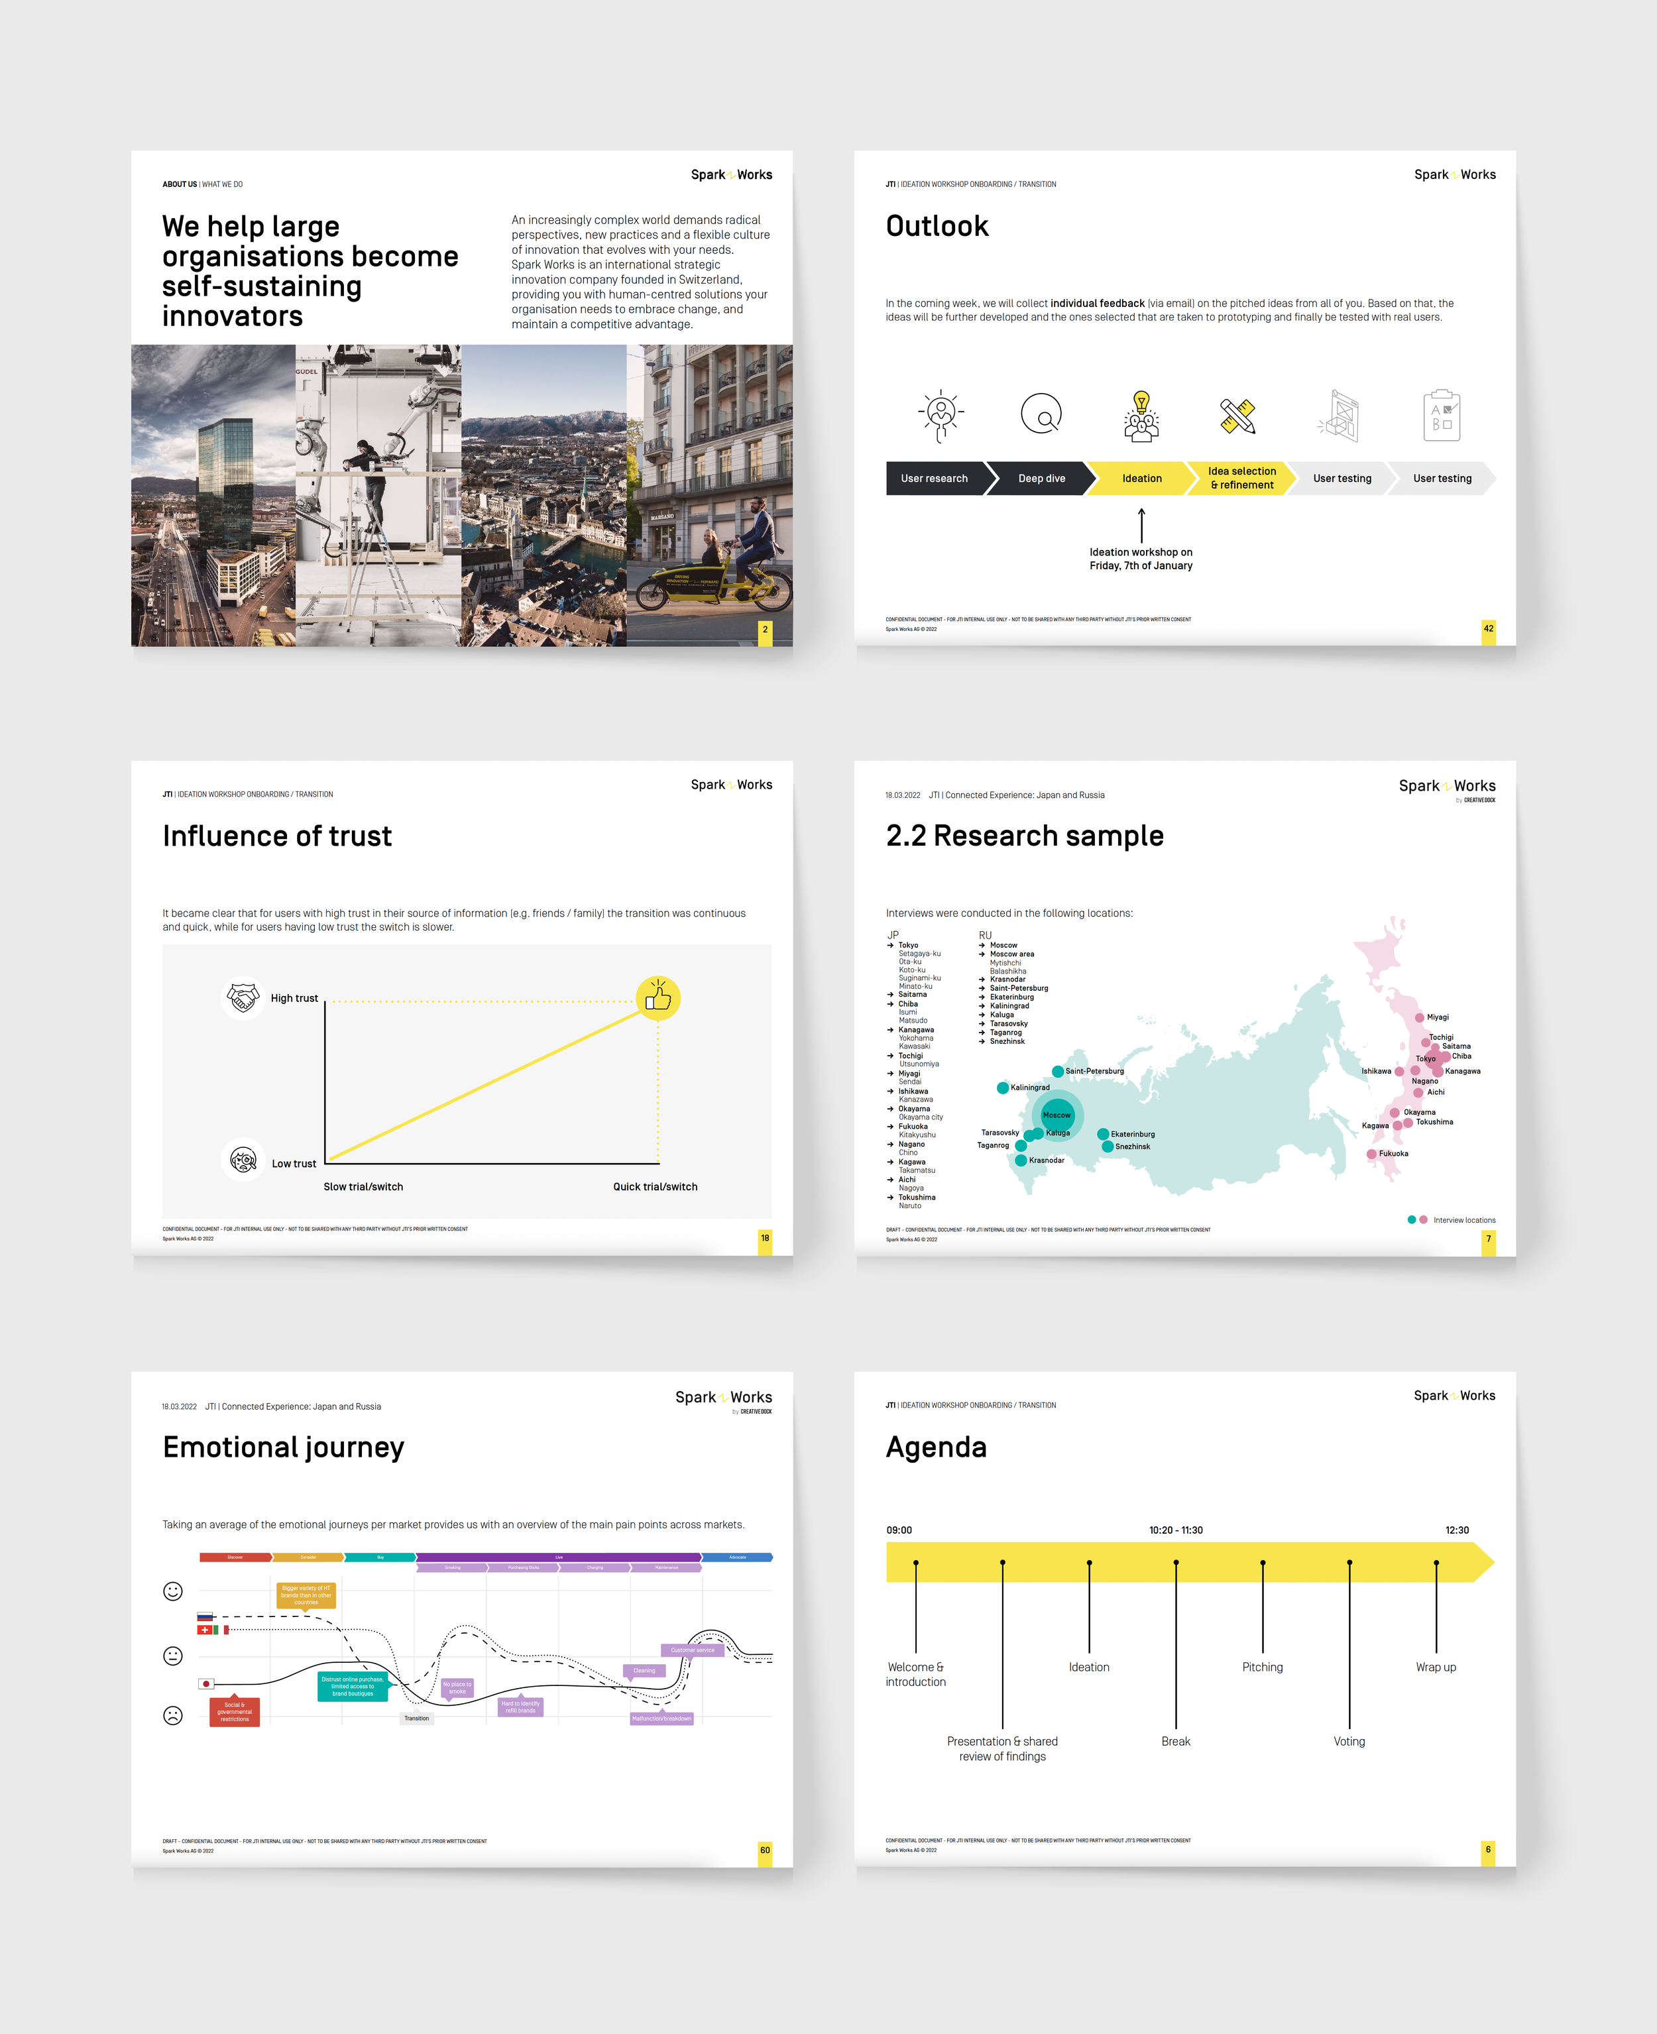Select the Deep dive process step
This screenshot has height=2034, width=1657.
pos(1041,479)
